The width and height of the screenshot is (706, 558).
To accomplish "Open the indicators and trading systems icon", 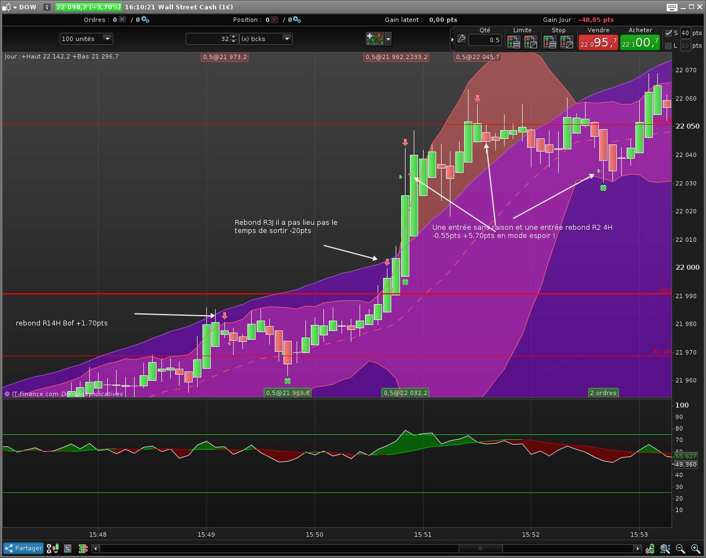I will [x=375, y=39].
